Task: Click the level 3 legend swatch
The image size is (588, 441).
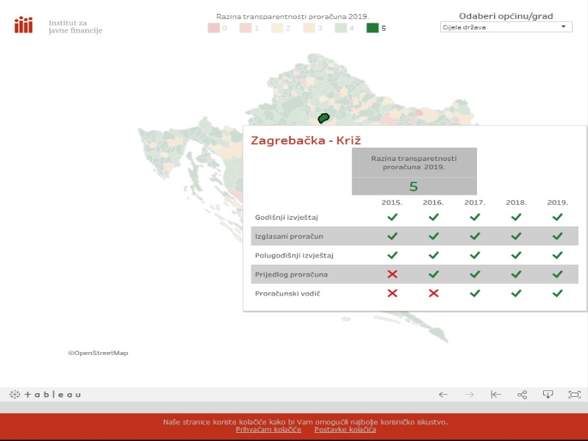Action: coord(309,28)
